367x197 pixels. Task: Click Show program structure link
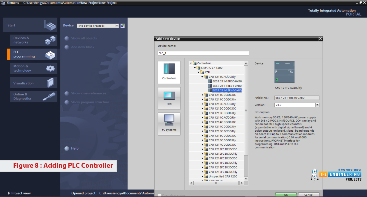click(x=90, y=102)
